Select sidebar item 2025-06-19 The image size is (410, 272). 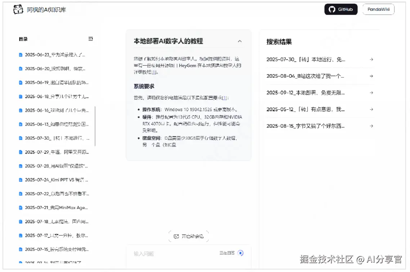(x=57, y=83)
